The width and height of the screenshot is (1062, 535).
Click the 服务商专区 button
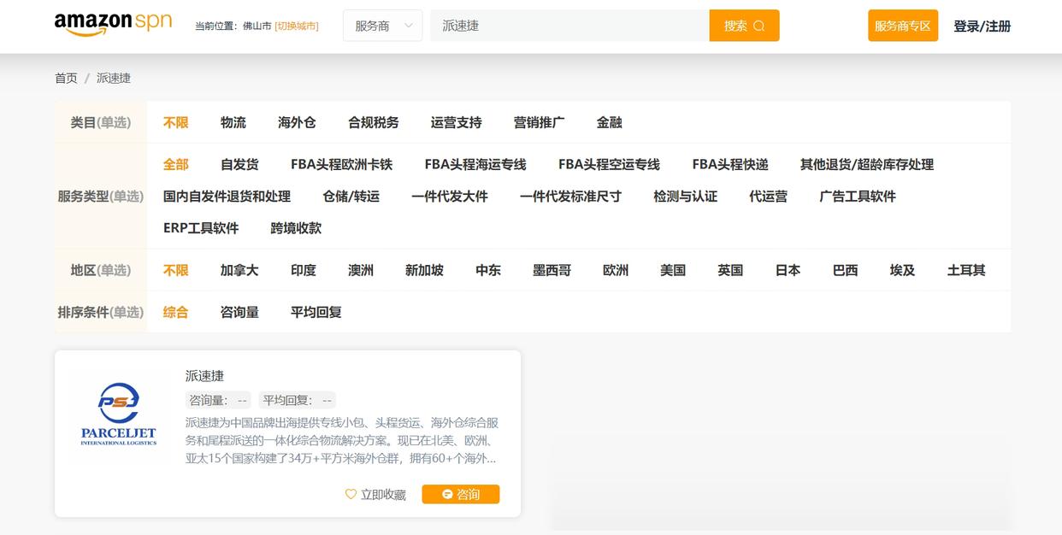coord(903,26)
